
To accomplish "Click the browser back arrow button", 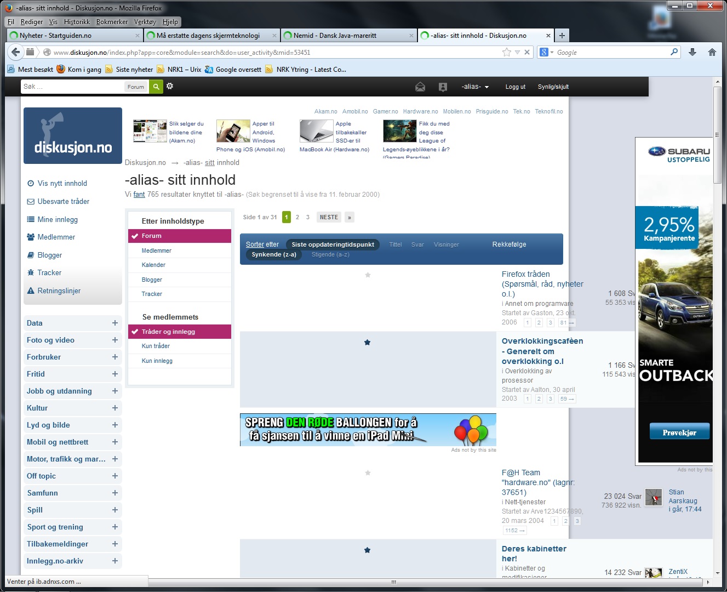I will coord(16,52).
